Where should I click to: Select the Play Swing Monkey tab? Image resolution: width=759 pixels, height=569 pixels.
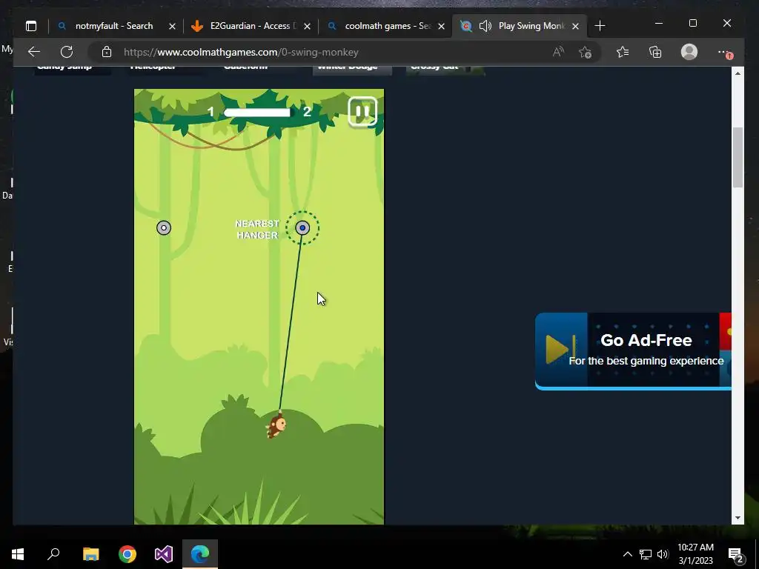(520, 26)
